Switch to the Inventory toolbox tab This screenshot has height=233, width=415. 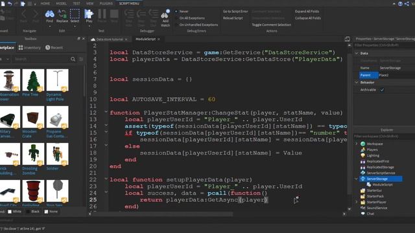pyautogui.click(x=30, y=47)
